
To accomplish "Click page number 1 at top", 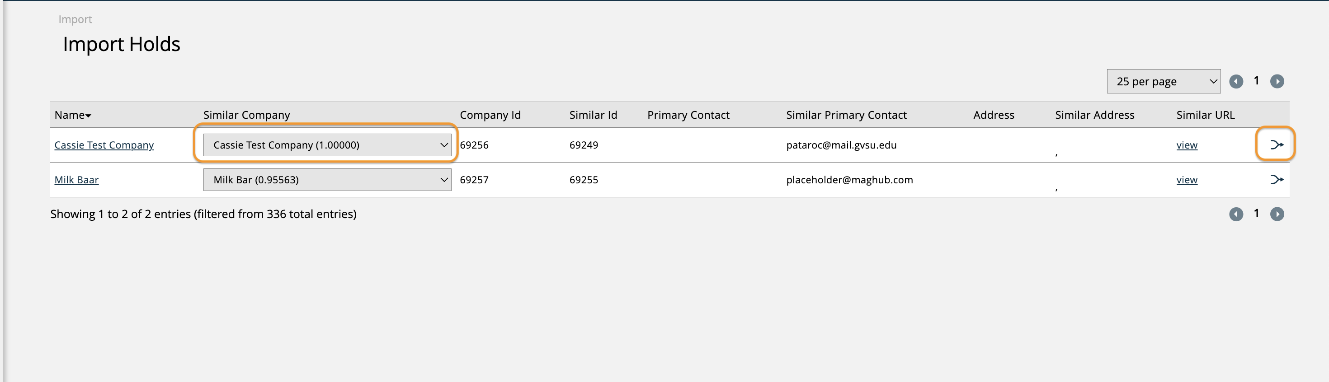I will coord(1256,81).
